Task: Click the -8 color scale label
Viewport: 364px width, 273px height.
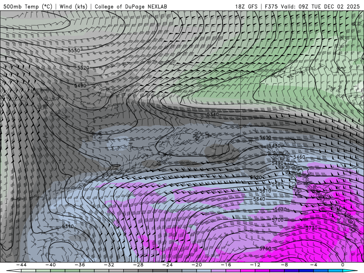Action: pyautogui.click(x=284, y=265)
